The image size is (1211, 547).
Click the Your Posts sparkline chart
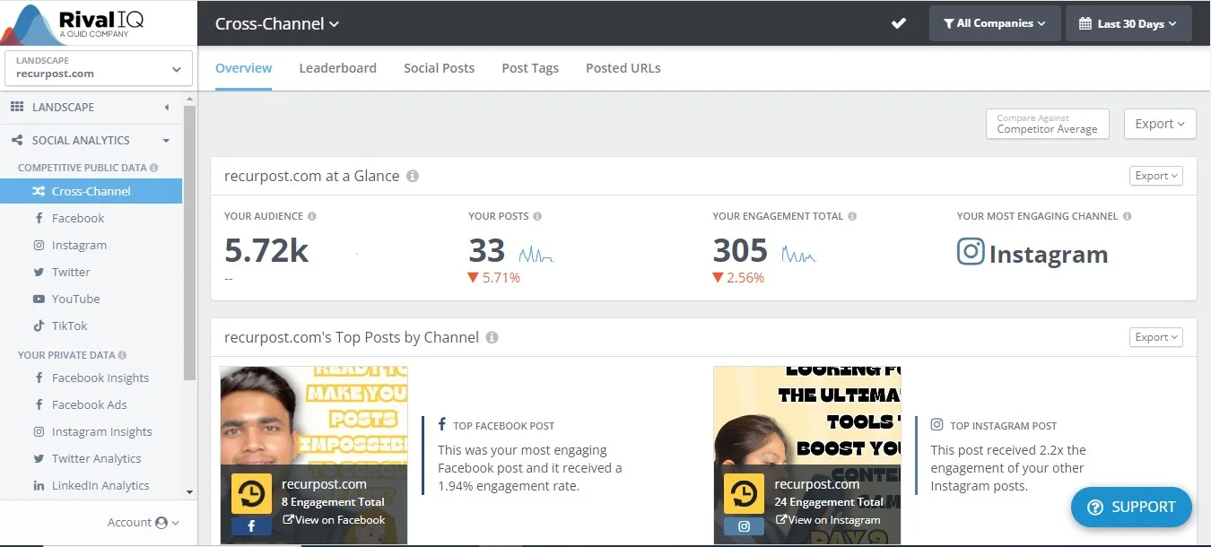pos(536,255)
